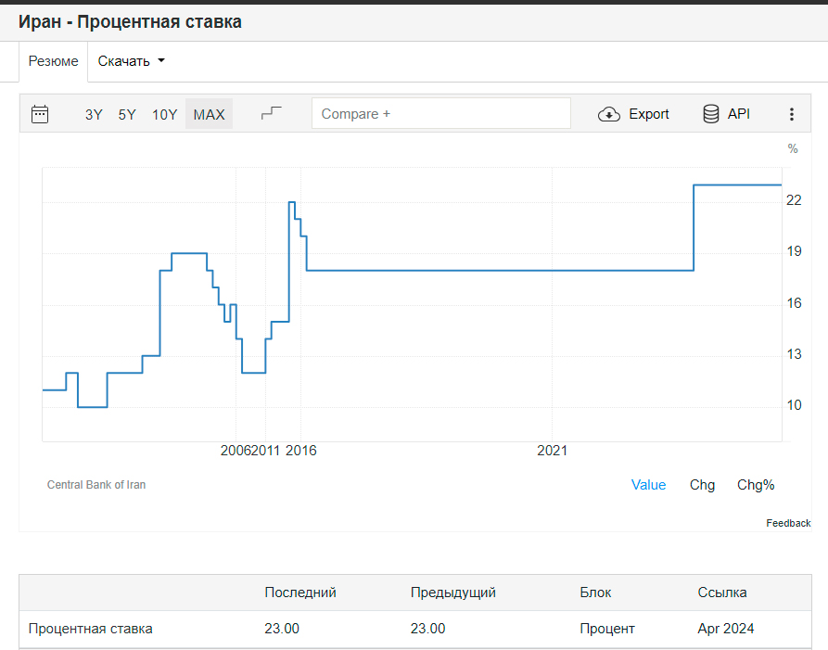828x650 pixels.
Task: Click the Compare + input field
Action: 441,113
